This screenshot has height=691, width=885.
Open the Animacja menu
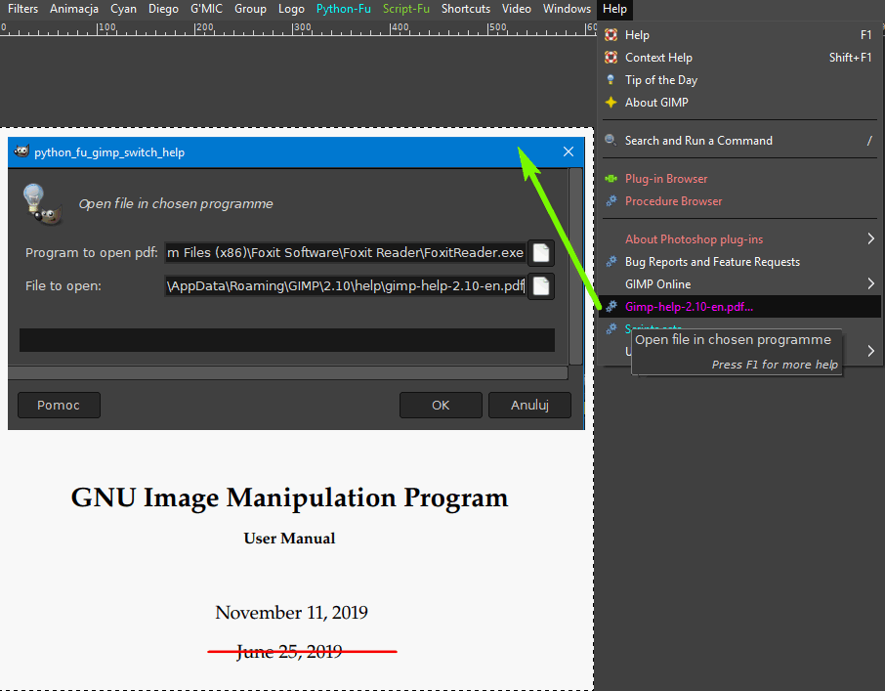tap(74, 9)
